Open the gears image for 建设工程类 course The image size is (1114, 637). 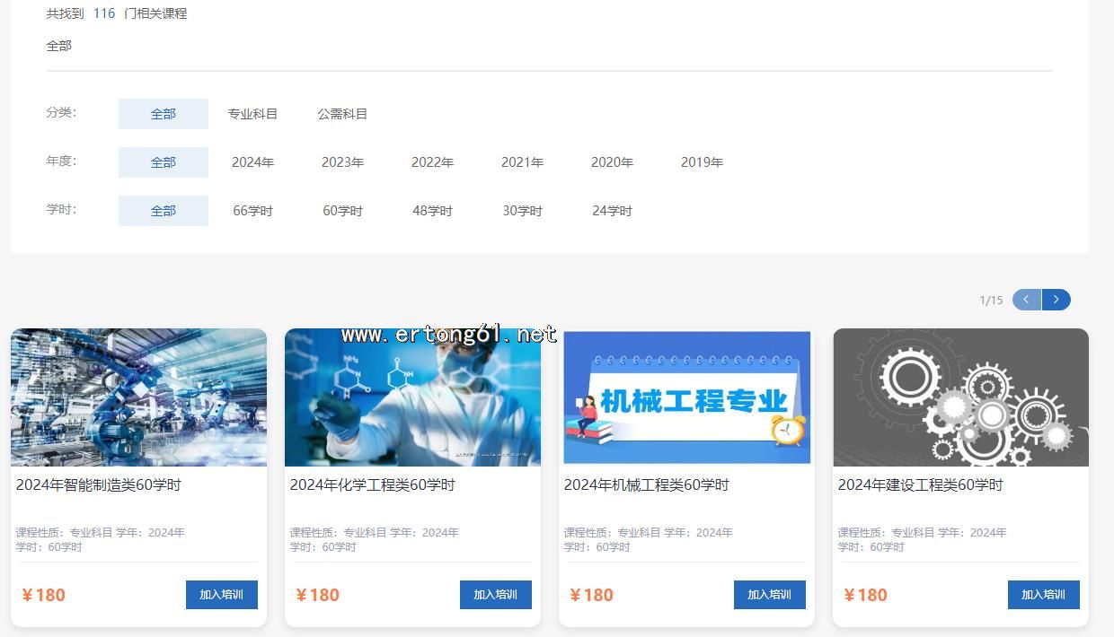tap(960, 397)
